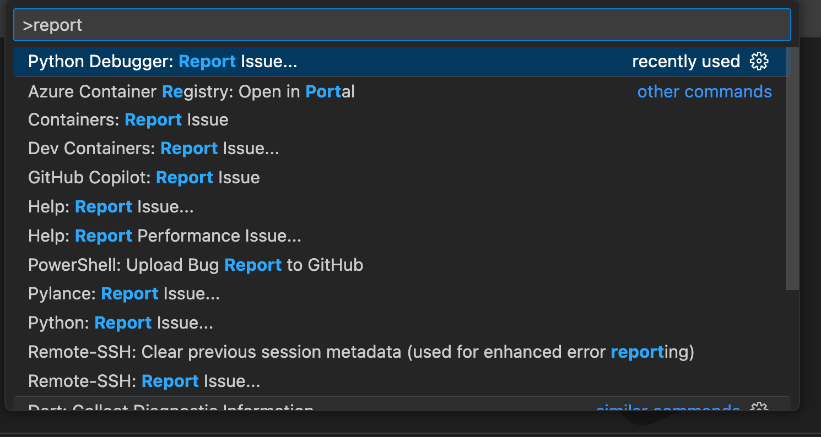Run GitHub Copilot: Report Issue
This screenshot has width=821, height=437.
tap(144, 178)
